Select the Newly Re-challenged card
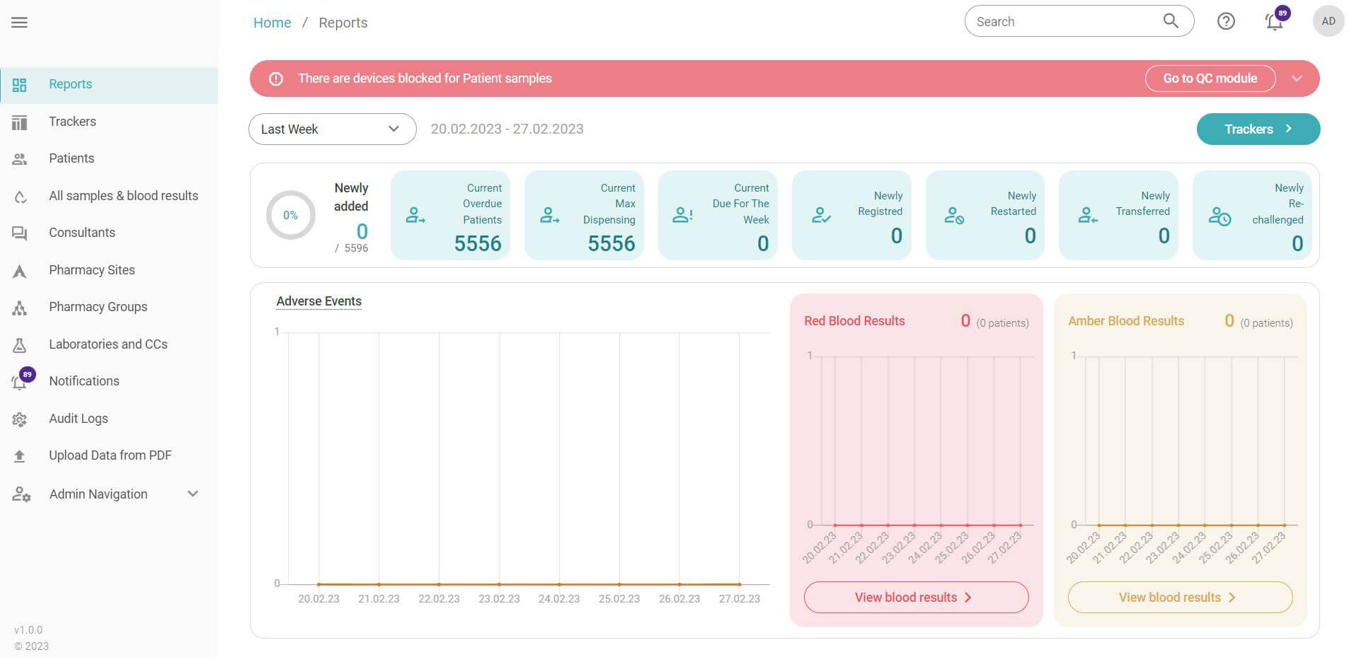Image resolution: width=1349 pixels, height=657 pixels. pyautogui.click(x=1252, y=215)
